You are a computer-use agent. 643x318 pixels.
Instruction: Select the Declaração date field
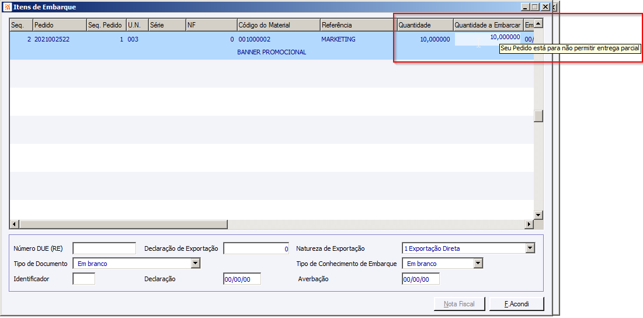(x=242, y=279)
